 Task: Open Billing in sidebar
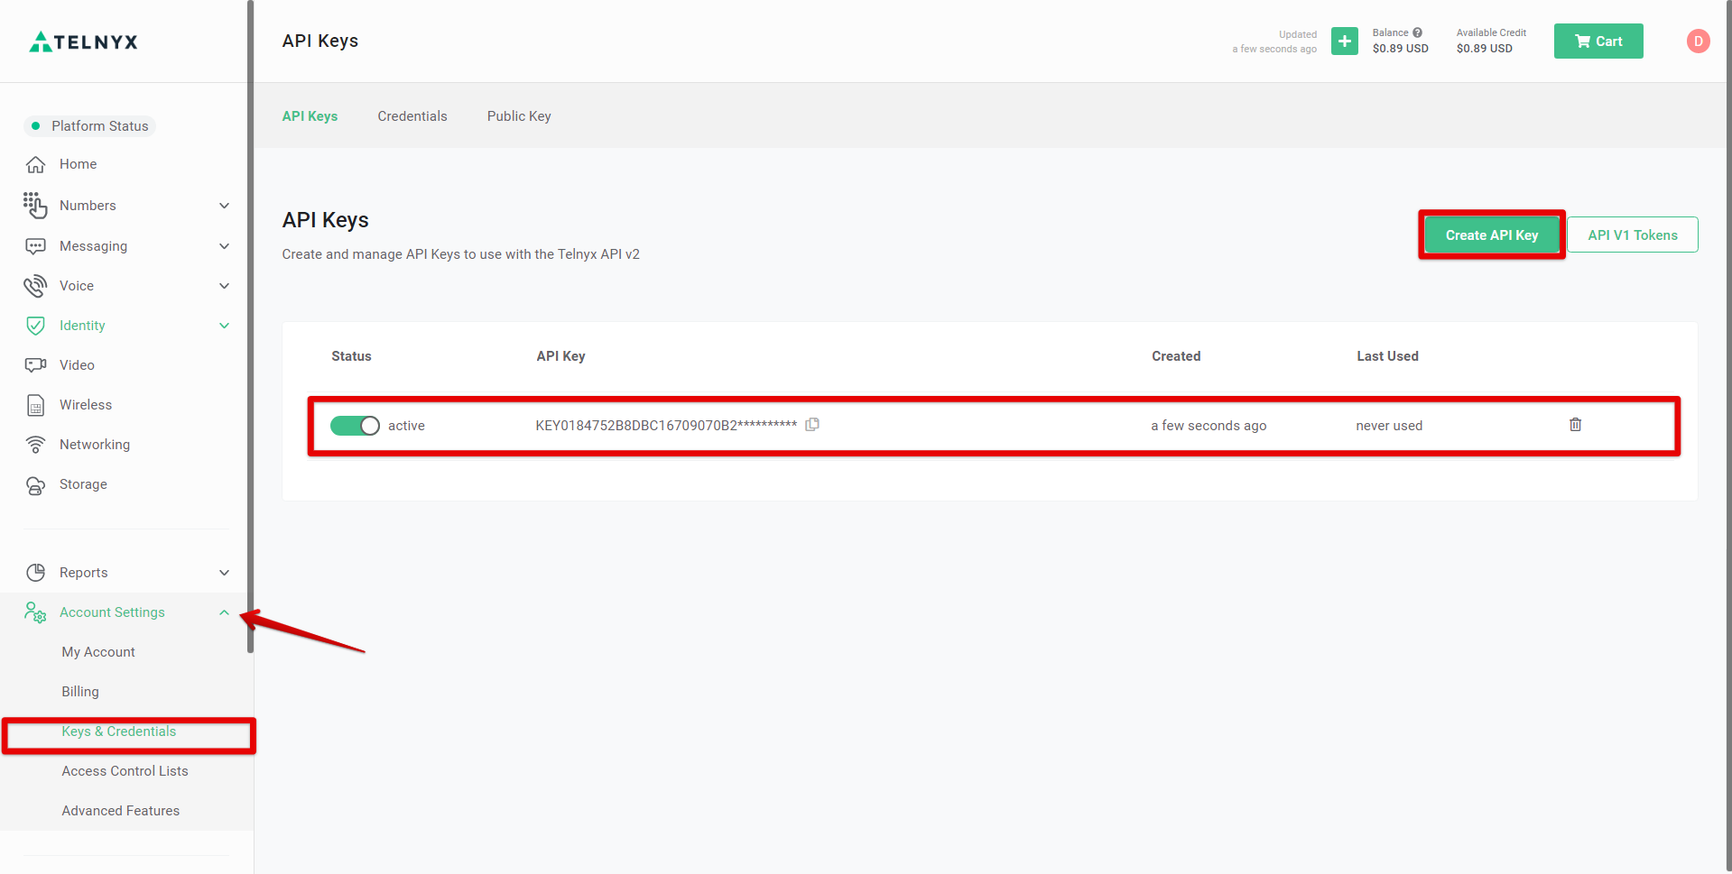pyautogui.click(x=80, y=692)
